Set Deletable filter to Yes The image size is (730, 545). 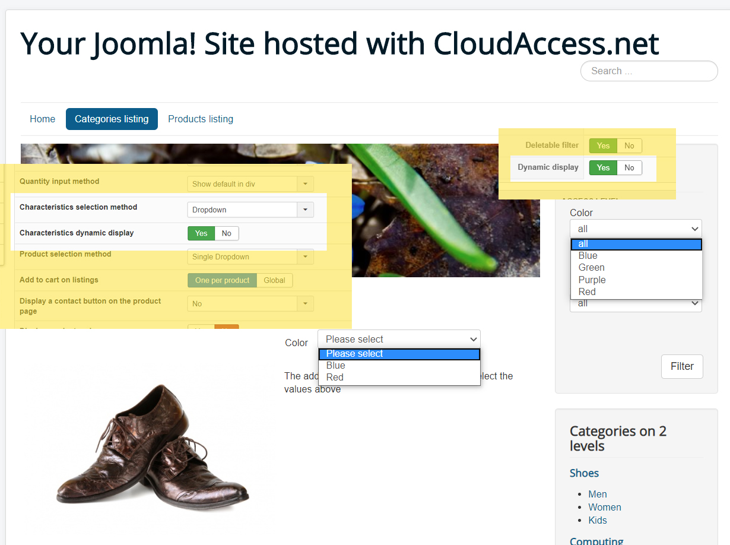point(603,145)
